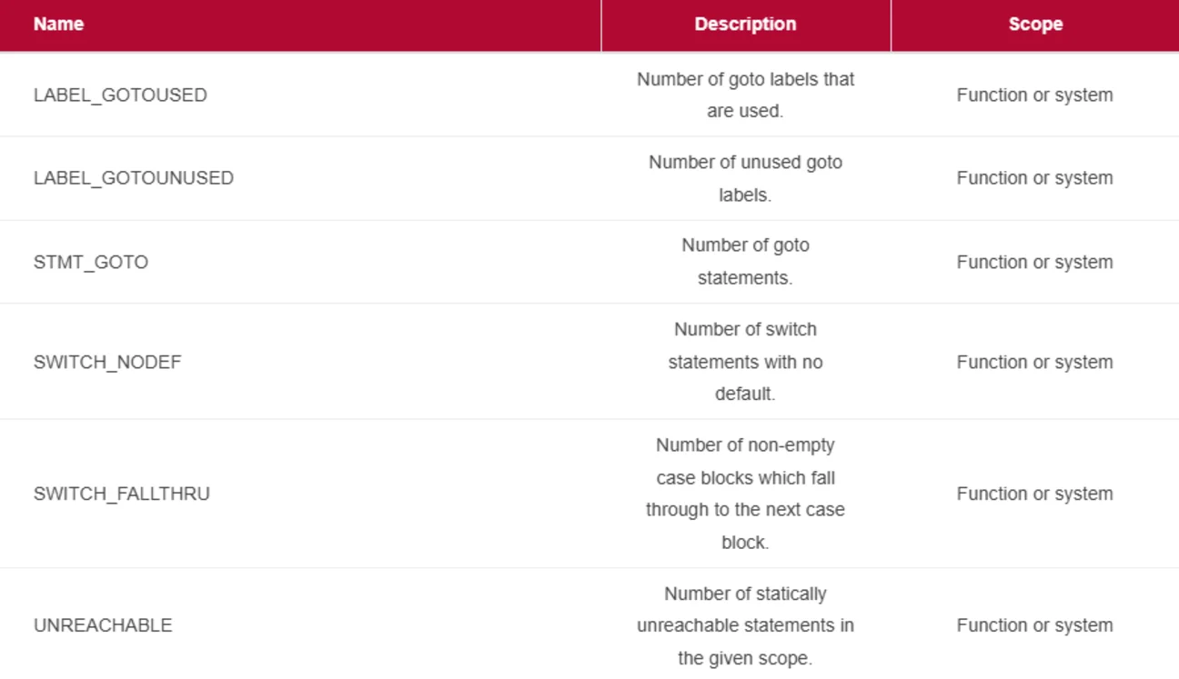Select the SWITCH_NODEF metric name
Image resolution: width=1179 pixels, height=679 pixels.
point(107,362)
